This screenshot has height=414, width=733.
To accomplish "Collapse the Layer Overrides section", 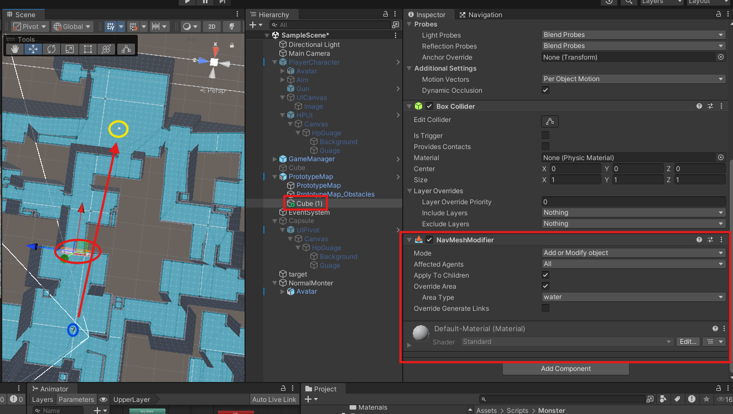I will (409, 191).
